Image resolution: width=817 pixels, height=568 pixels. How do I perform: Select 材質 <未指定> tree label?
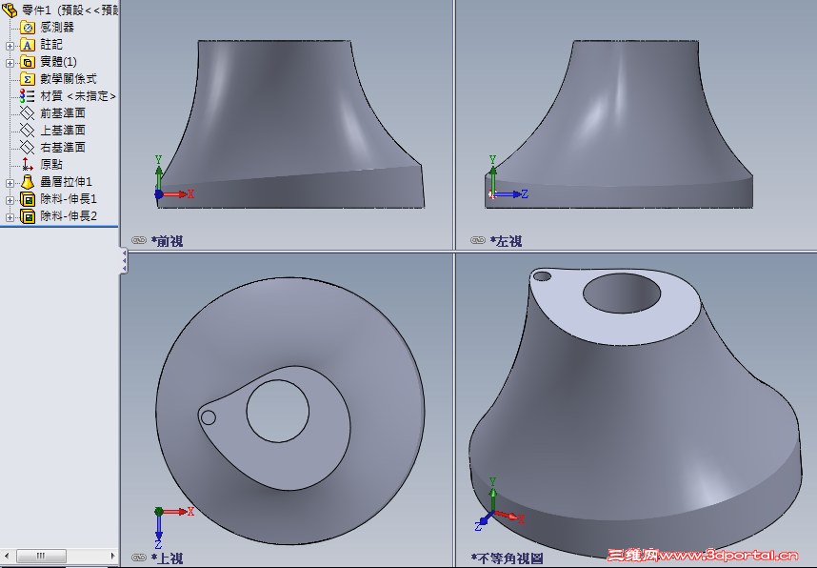[x=78, y=96]
